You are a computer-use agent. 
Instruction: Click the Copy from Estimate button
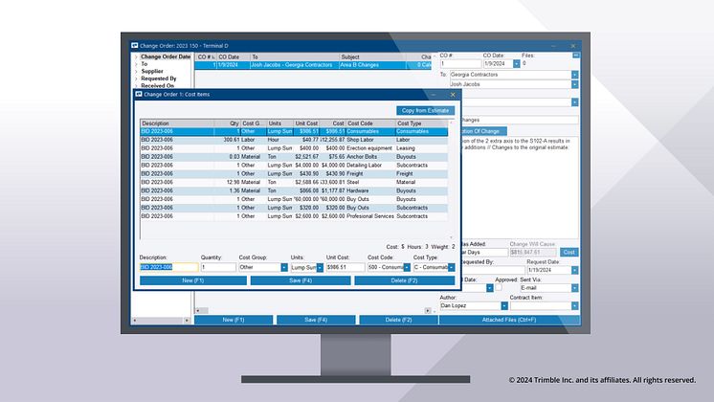426,110
